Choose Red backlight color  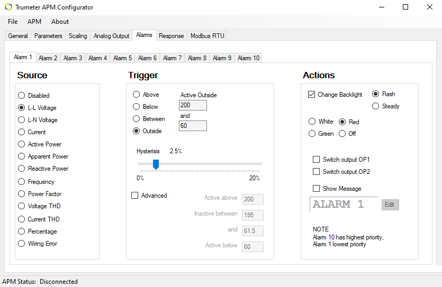click(x=349, y=122)
